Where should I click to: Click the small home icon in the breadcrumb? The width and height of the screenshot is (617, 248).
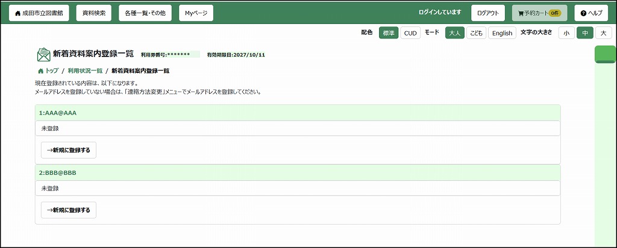(x=40, y=71)
